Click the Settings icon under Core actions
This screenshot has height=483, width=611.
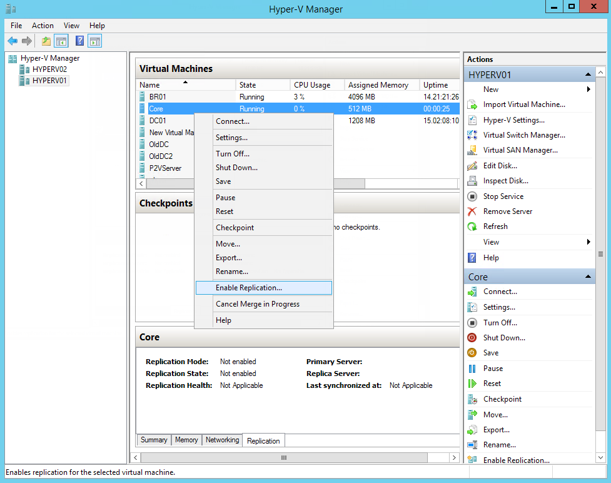point(472,307)
